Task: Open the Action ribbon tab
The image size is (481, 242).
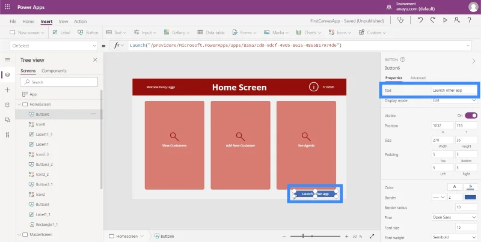Action: click(81, 21)
